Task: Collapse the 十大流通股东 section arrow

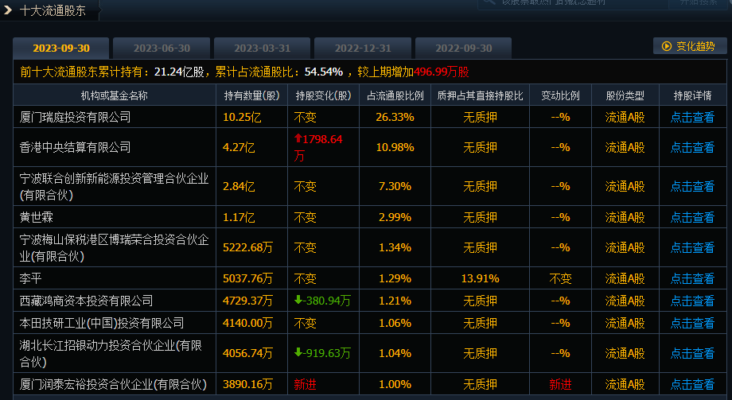Action: click(7, 10)
